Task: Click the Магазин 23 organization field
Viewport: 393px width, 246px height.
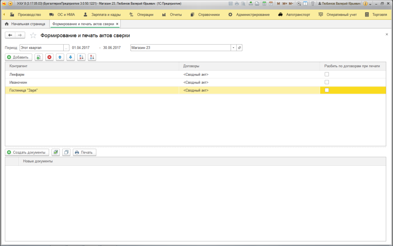Action: [x=180, y=48]
